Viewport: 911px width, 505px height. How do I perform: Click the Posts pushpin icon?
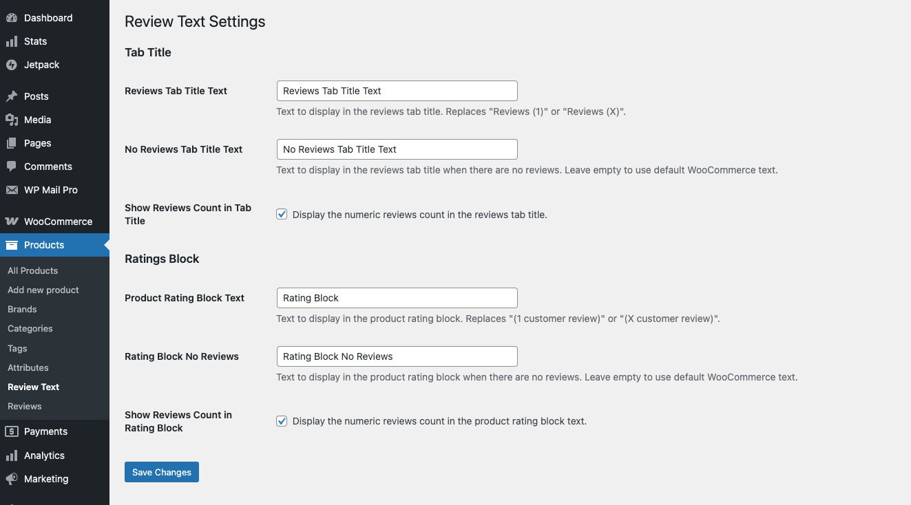[x=12, y=96]
